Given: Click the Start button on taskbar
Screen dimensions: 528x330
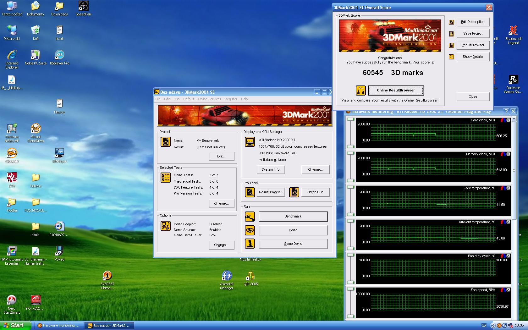Looking at the screenshot, I should click(16, 325).
